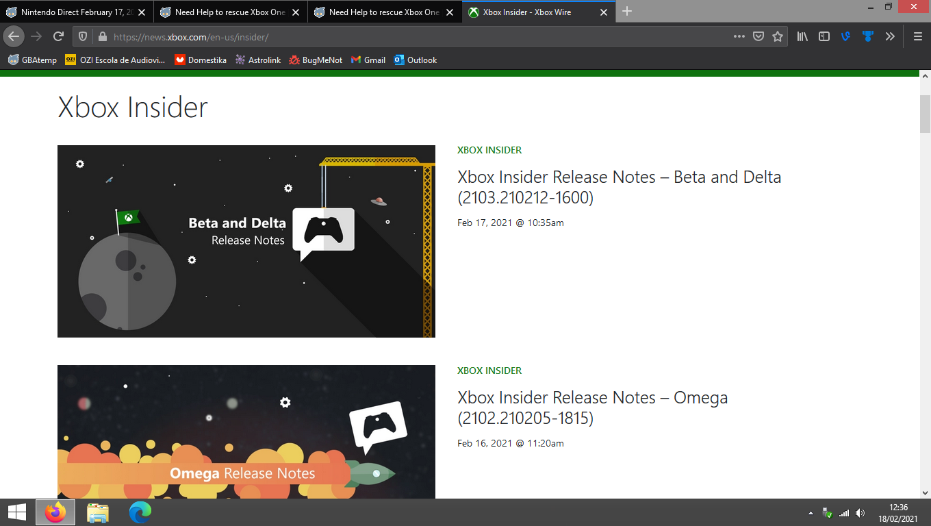Click the date Feb 16, 2021 @ 11:20am
This screenshot has width=931, height=526.
point(511,443)
